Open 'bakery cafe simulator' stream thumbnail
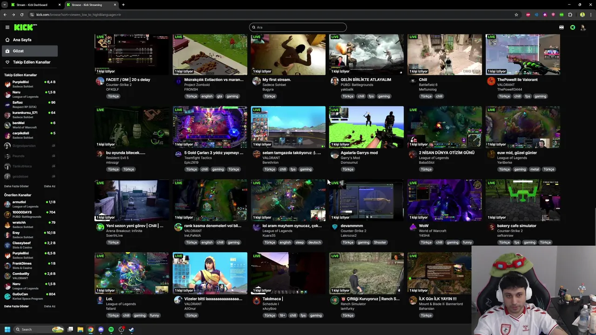The width and height of the screenshot is (596, 335). point(523,200)
